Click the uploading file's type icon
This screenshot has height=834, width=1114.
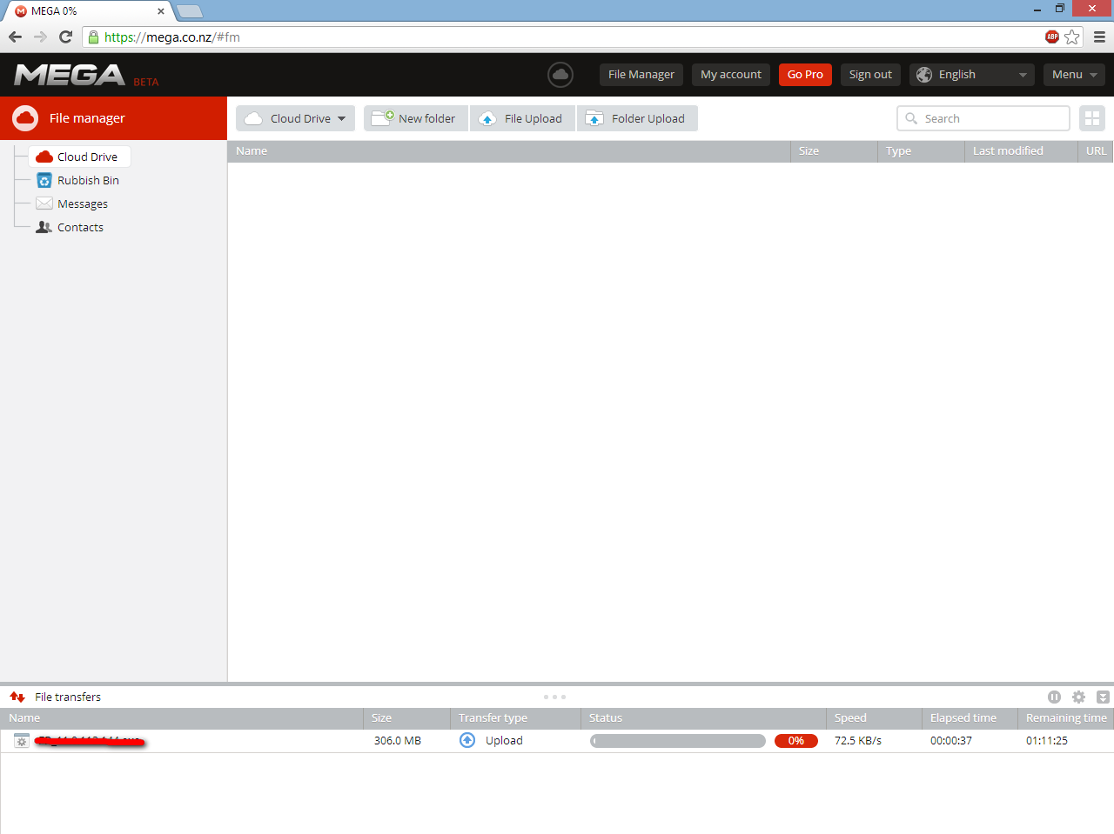pos(22,741)
